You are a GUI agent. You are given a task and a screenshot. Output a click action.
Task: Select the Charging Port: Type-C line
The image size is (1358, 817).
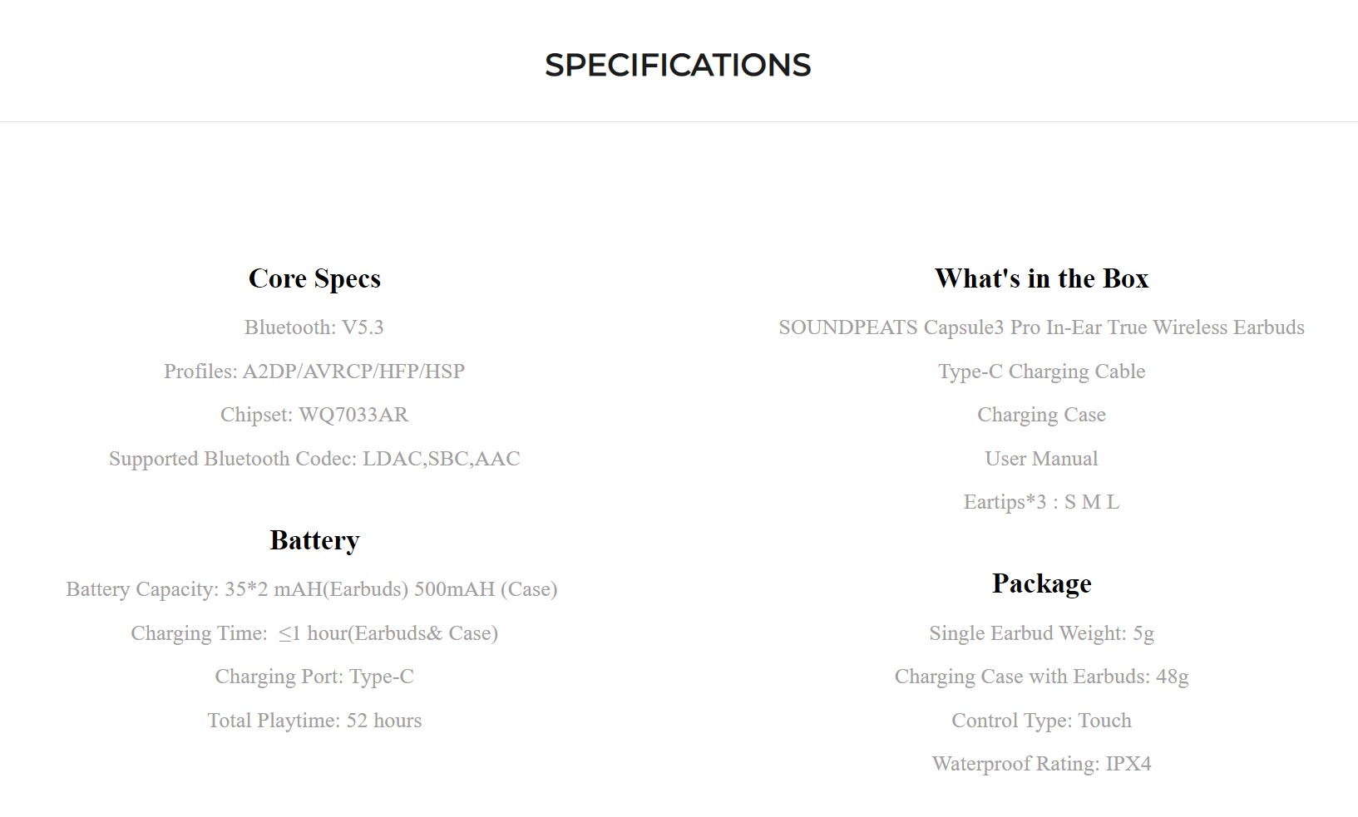pyautogui.click(x=314, y=677)
